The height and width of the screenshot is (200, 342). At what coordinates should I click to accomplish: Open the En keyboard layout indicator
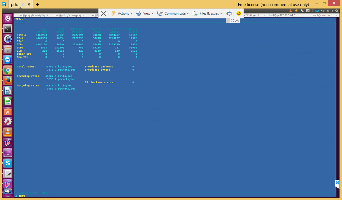point(308,11)
